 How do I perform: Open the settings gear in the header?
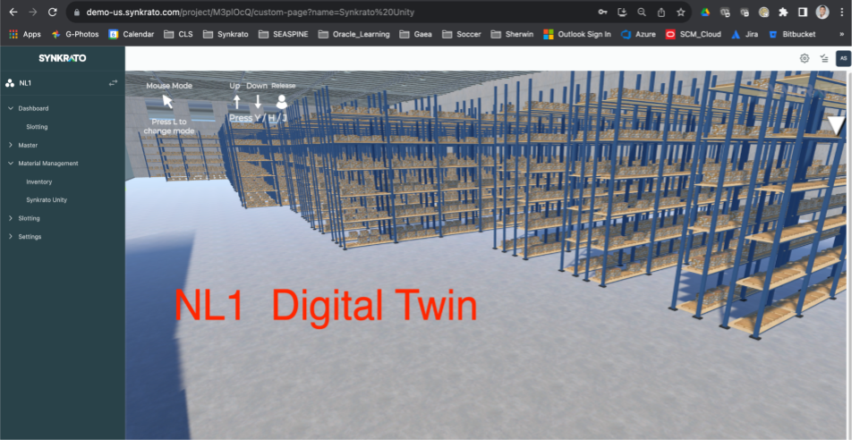pos(805,58)
